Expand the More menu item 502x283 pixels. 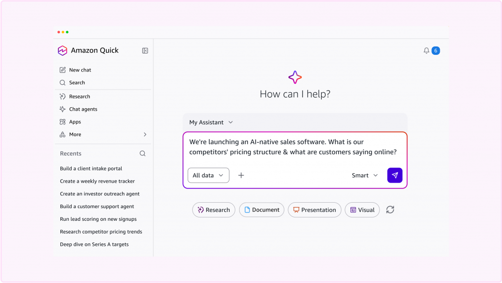coord(103,134)
